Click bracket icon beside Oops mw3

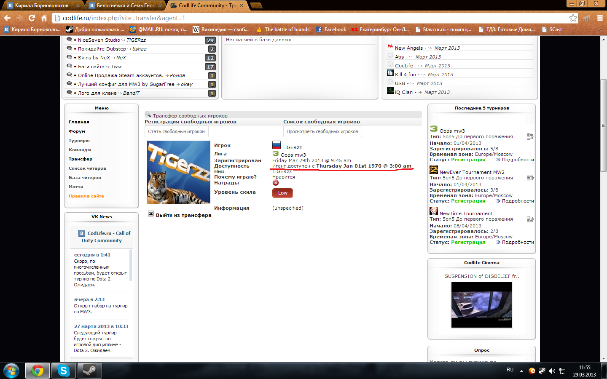(531, 137)
